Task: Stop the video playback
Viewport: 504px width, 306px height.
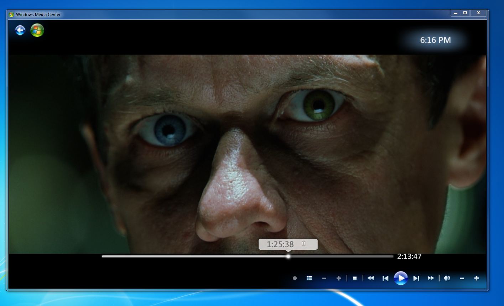Action: pos(355,278)
